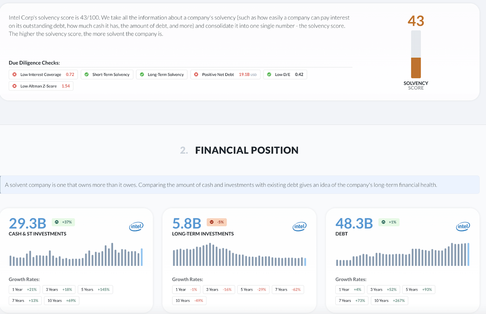This screenshot has width=486, height=314.
Task: Click the solvency score gauge bar
Action: pyautogui.click(x=416, y=54)
